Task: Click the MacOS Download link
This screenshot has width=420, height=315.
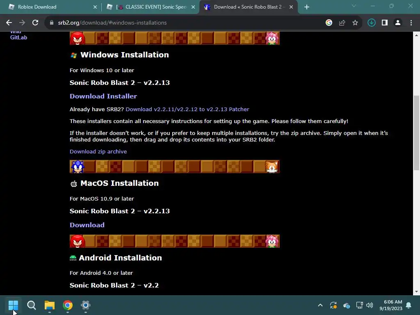Action: (x=87, y=225)
